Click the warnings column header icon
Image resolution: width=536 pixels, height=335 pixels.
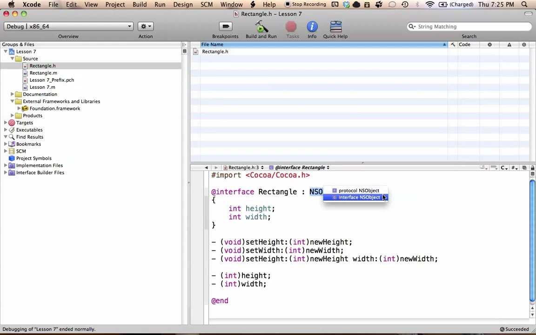pyautogui.click(x=509, y=45)
